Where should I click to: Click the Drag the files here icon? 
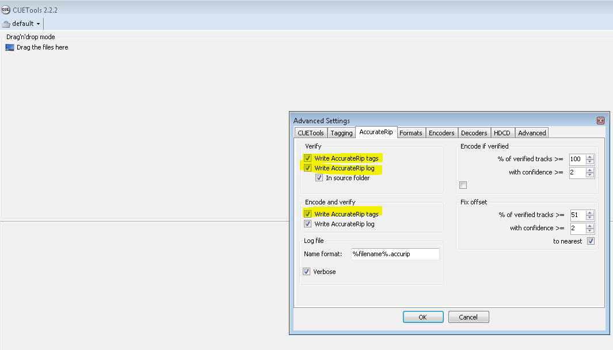point(10,47)
